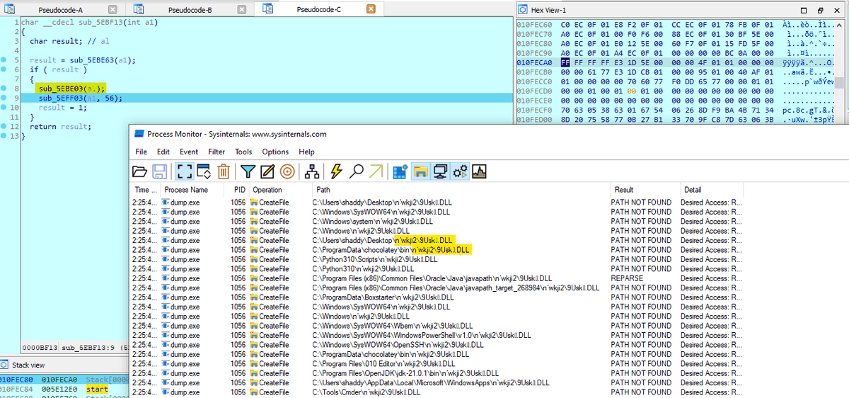Click the Highlight pencil icon in Process Monitor
Screen dimensions: 849x398
(x=267, y=171)
